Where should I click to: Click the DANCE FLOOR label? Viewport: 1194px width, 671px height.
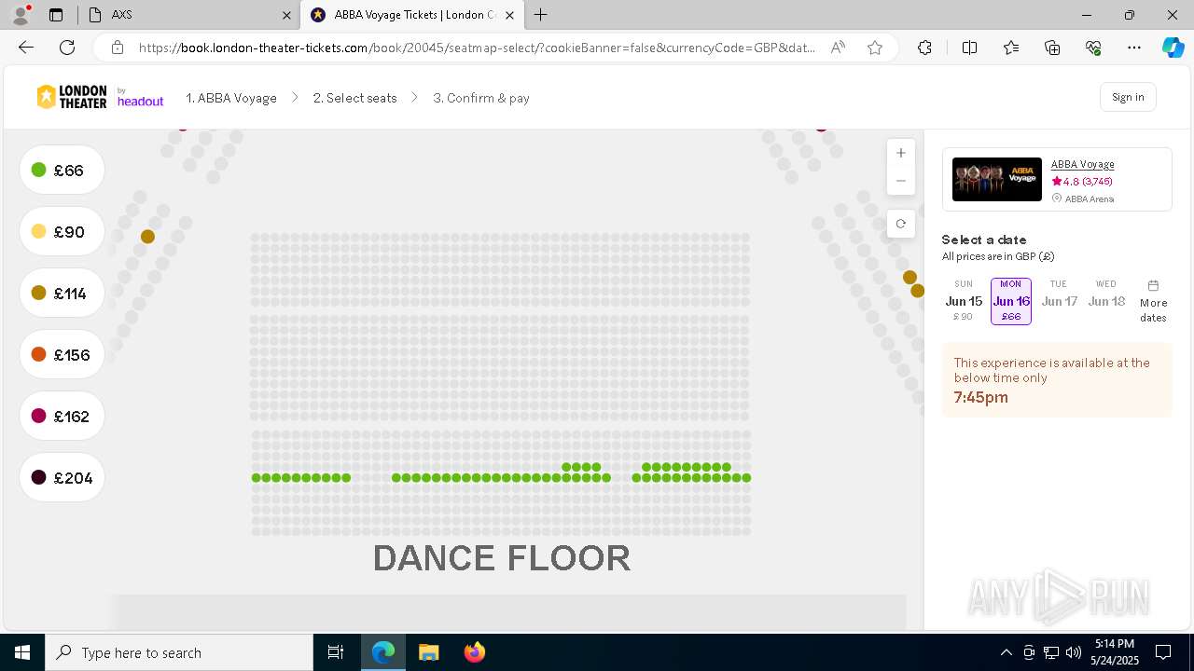pos(502,558)
